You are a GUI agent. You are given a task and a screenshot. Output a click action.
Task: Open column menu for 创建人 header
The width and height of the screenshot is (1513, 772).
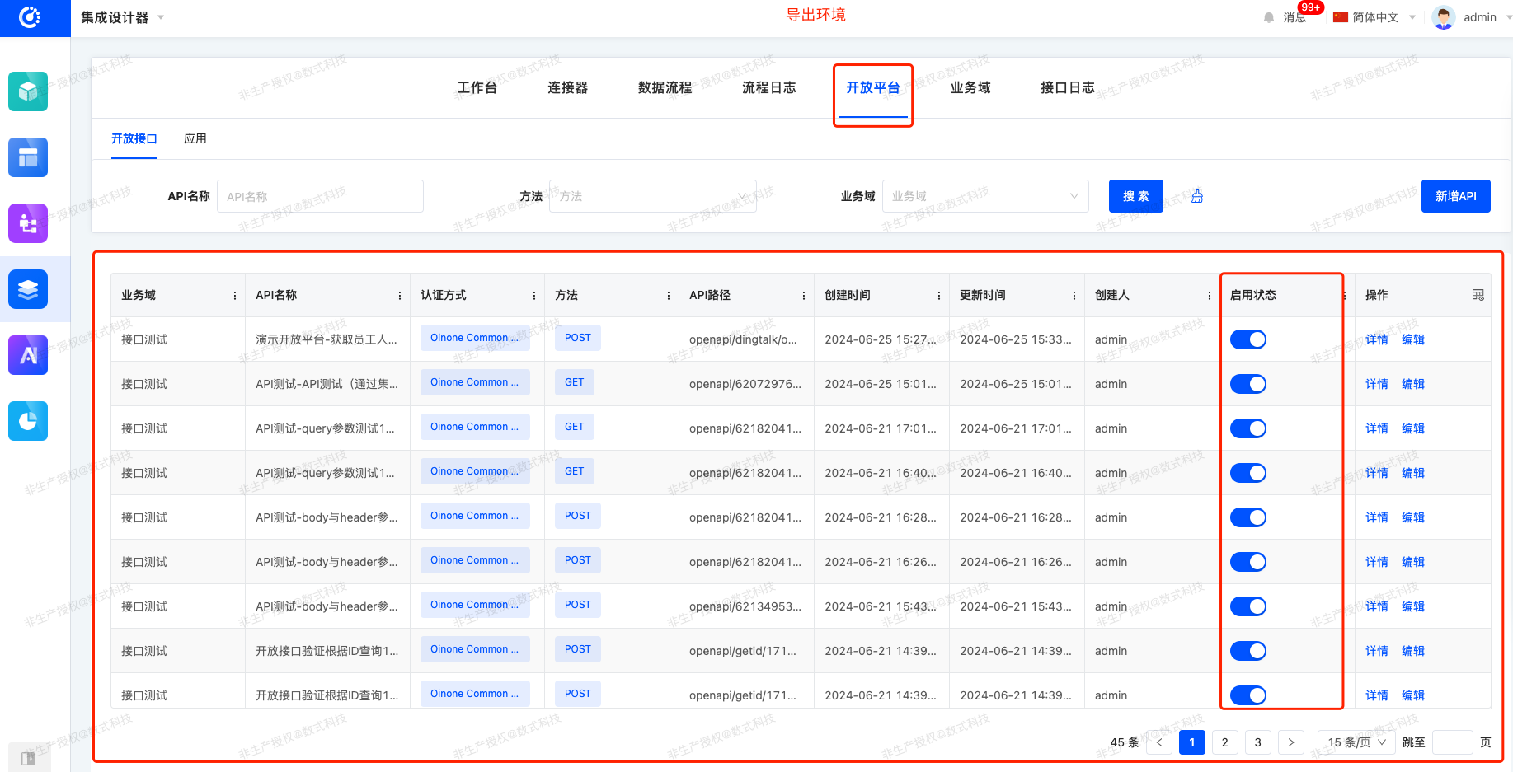pyautogui.click(x=1210, y=296)
